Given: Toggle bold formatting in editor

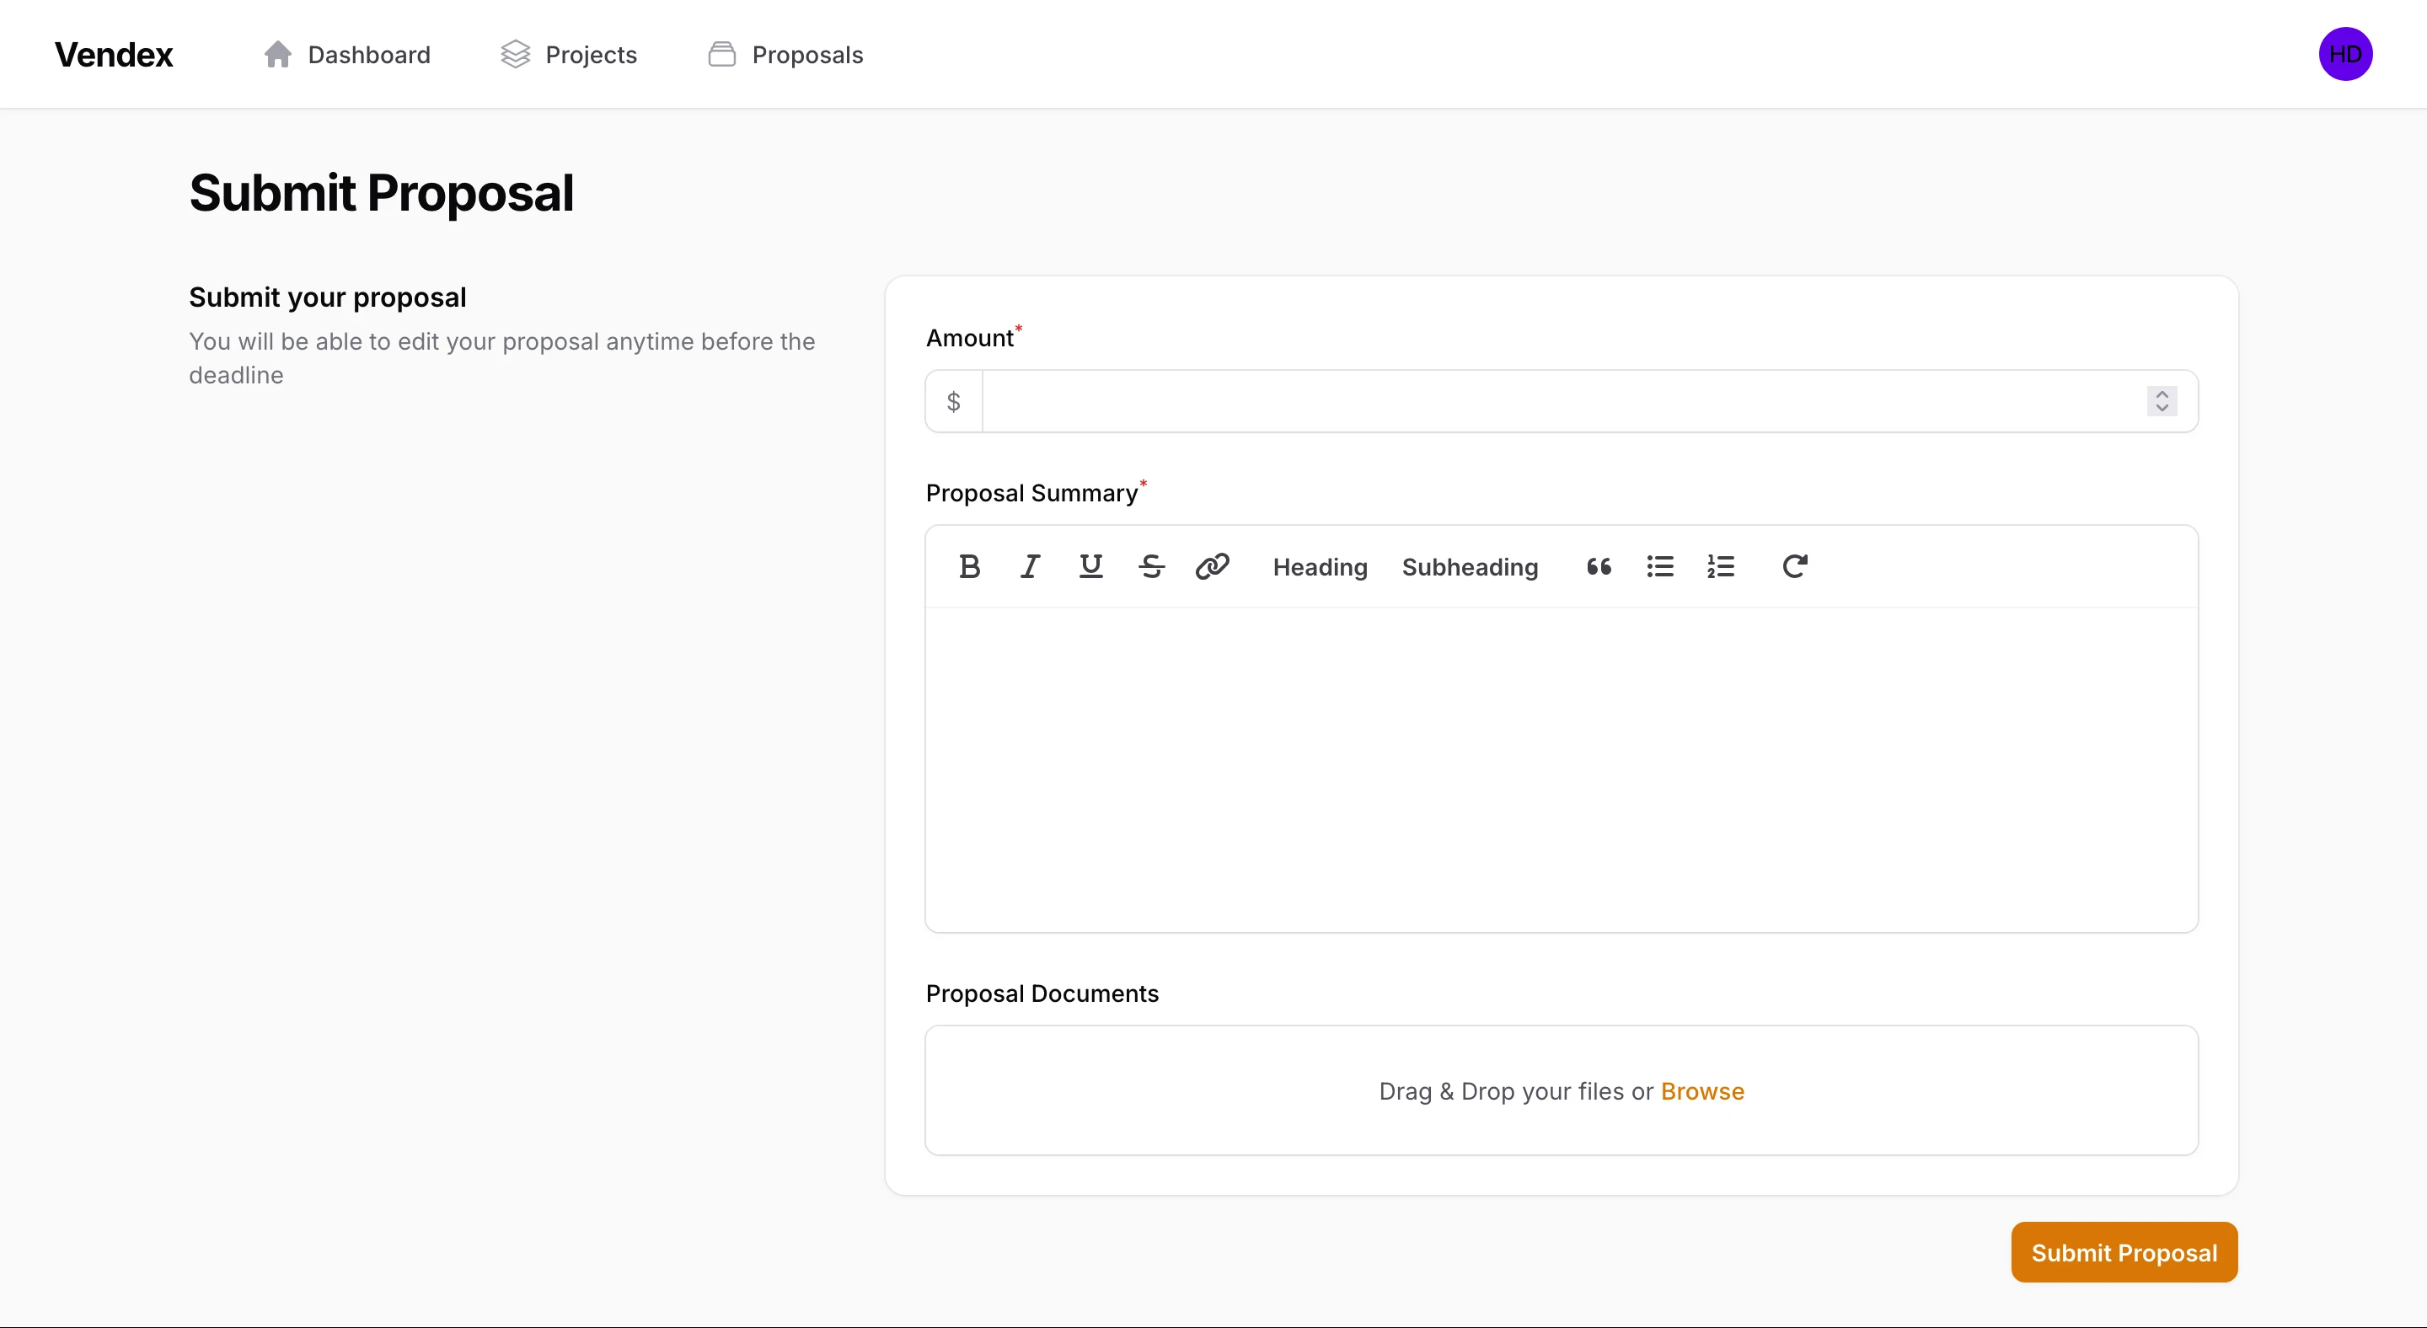Looking at the screenshot, I should click(x=968, y=566).
